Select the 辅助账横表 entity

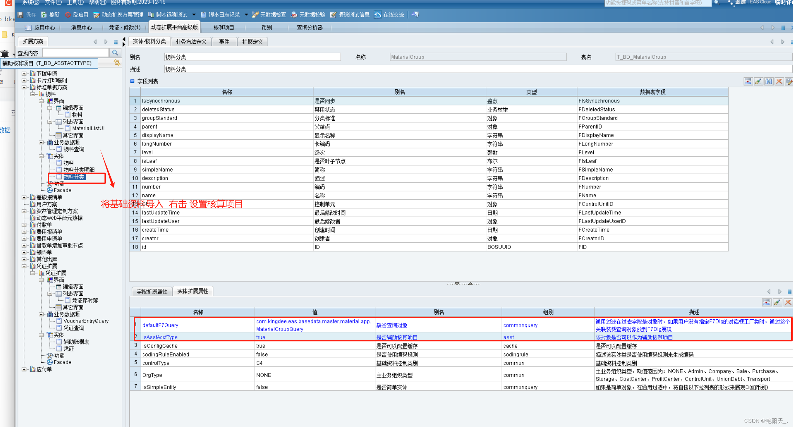76,342
